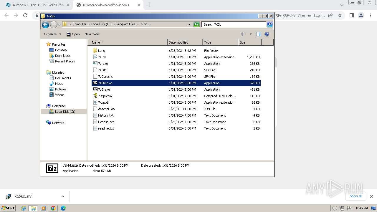The height and width of the screenshot is (212, 377).
Task: Select the descript.ion file icon
Action: pos(95,109)
